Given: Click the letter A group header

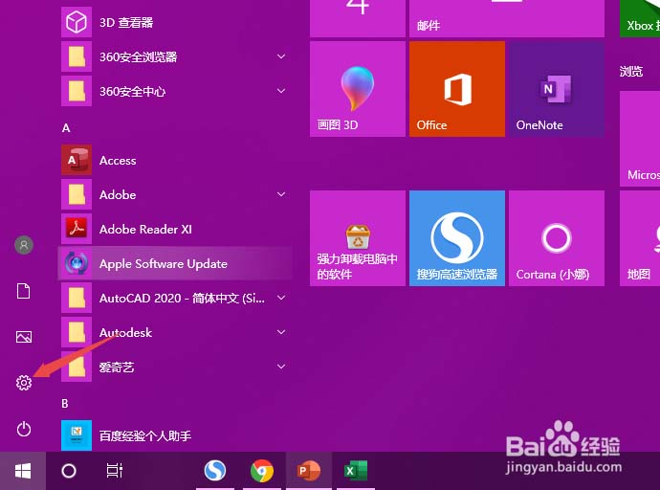Looking at the screenshot, I should (x=66, y=128).
